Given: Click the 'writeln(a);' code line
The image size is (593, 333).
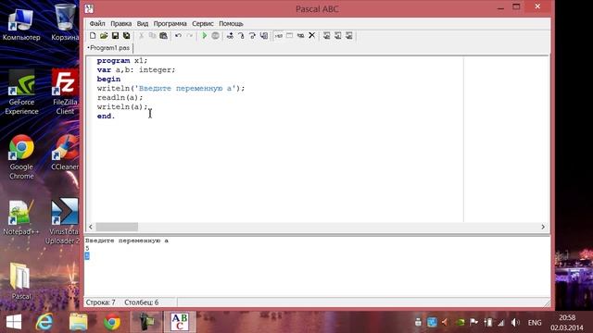Looking at the screenshot, I should click(122, 107).
